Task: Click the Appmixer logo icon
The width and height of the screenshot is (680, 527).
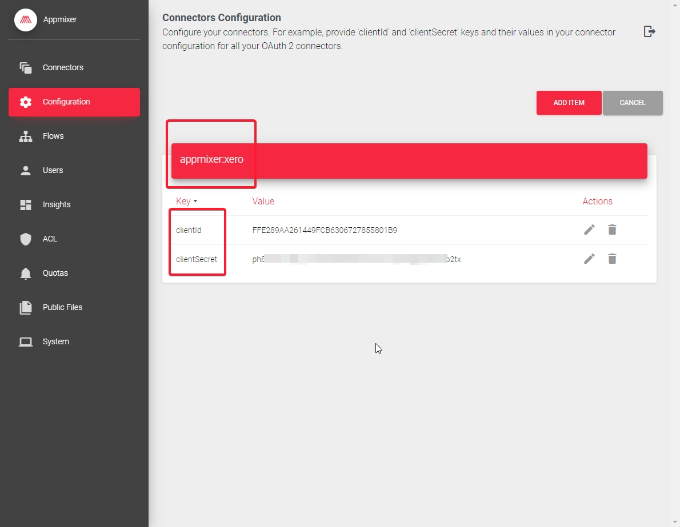Action: (26, 20)
